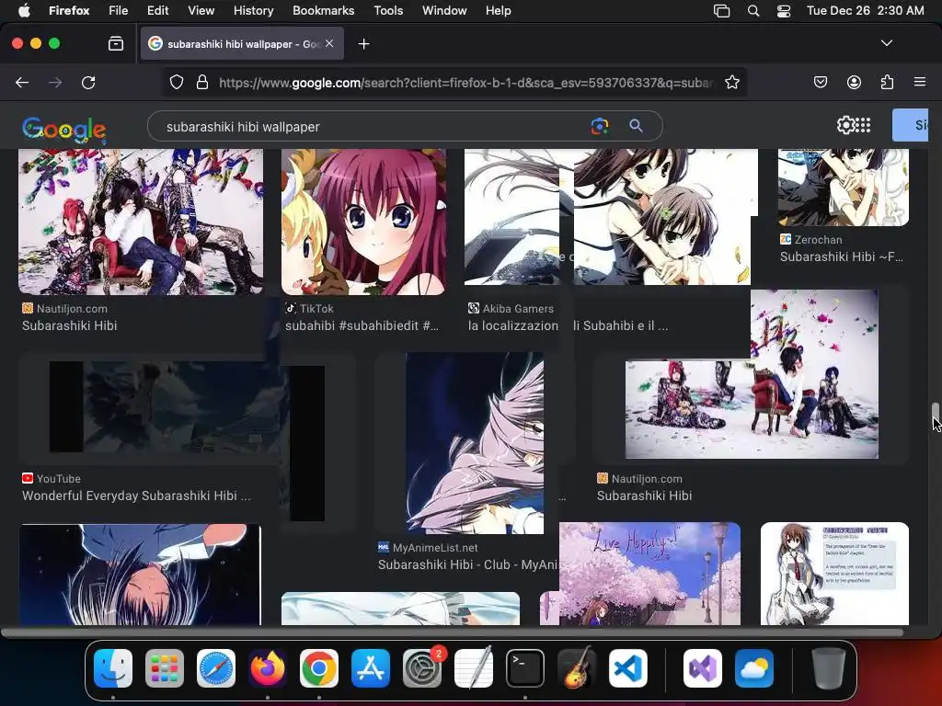Reload the page with the refresh icon
The width and height of the screenshot is (942, 706).
(x=88, y=82)
